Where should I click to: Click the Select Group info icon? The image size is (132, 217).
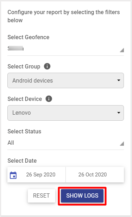pos(47,66)
